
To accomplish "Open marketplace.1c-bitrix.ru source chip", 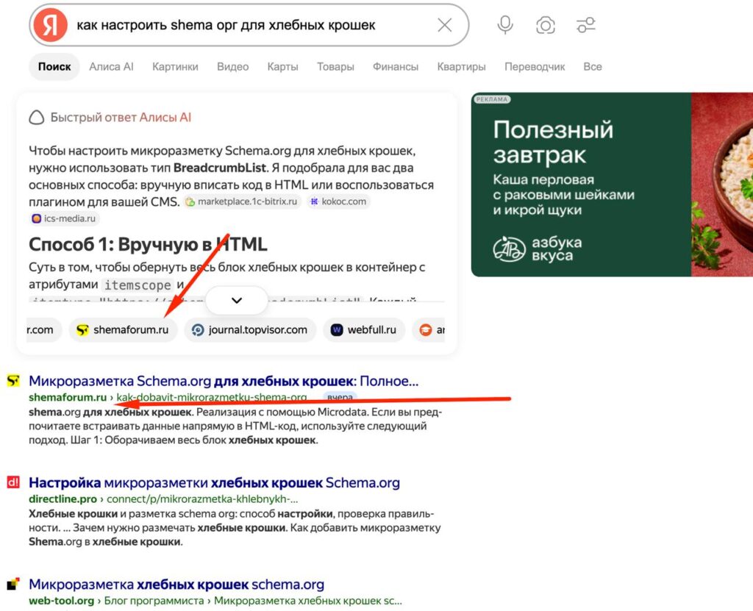I will pyautogui.click(x=243, y=201).
